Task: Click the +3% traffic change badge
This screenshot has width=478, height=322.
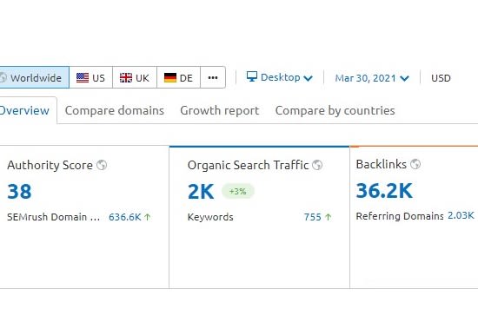Action: click(238, 191)
